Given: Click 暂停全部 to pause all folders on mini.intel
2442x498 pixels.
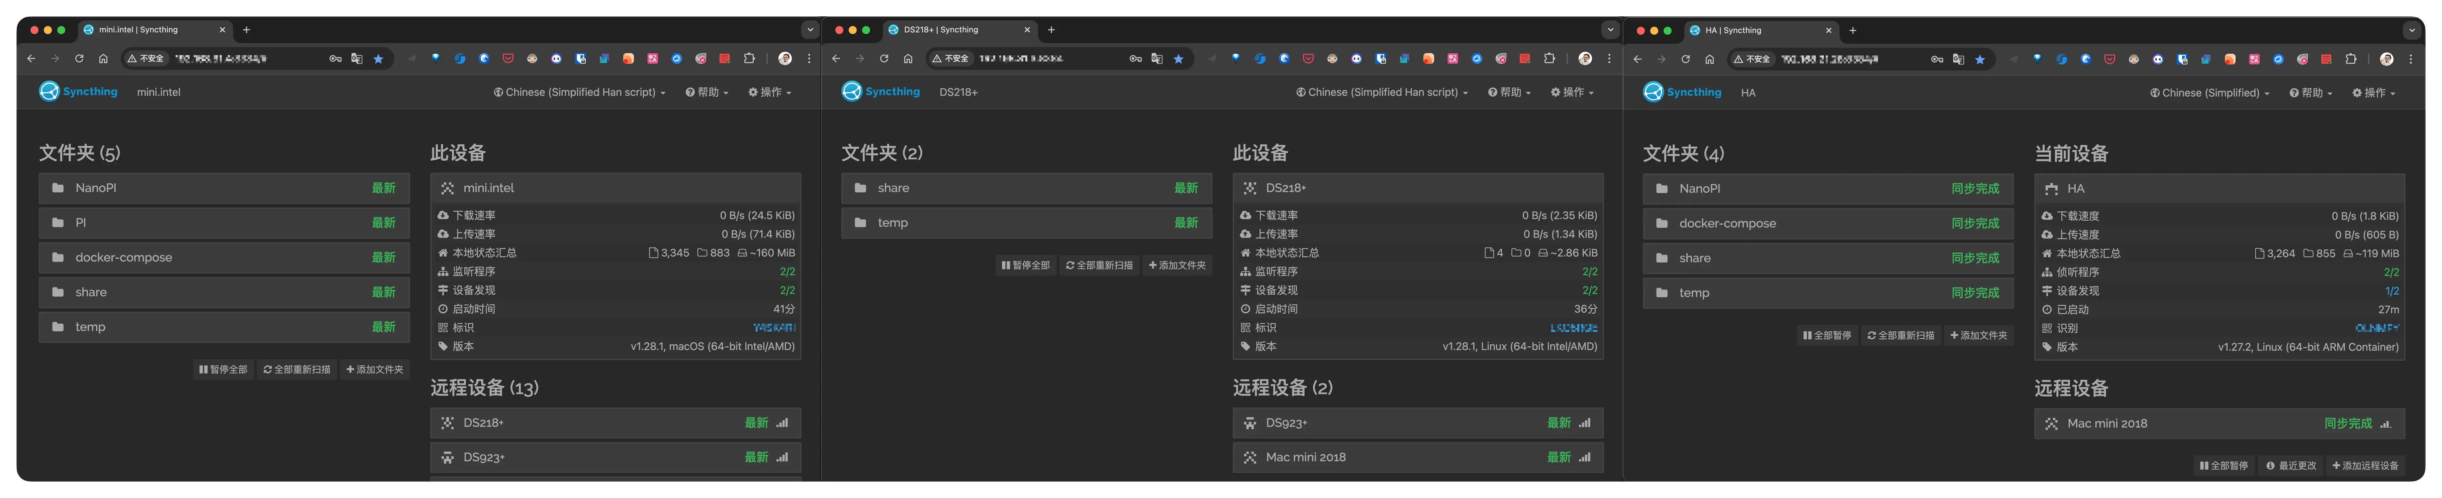Looking at the screenshot, I should click(224, 369).
